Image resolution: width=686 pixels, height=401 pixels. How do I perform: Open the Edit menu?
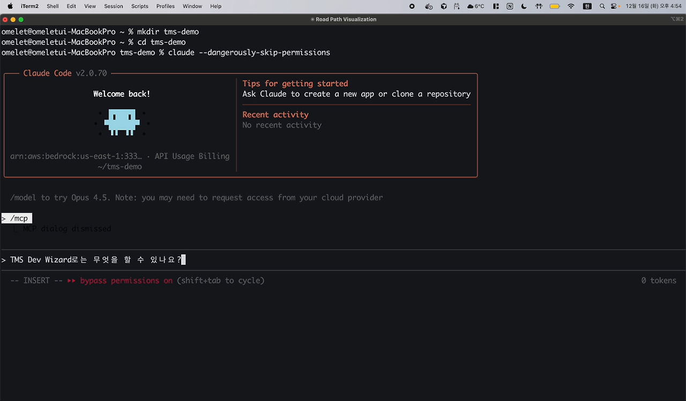(x=71, y=6)
